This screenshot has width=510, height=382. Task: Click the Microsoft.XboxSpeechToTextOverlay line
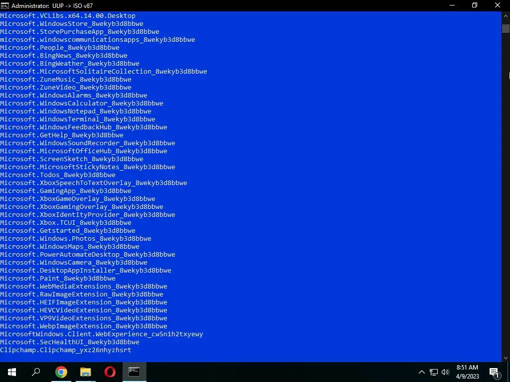pyautogui.click(x=94, y=183)
